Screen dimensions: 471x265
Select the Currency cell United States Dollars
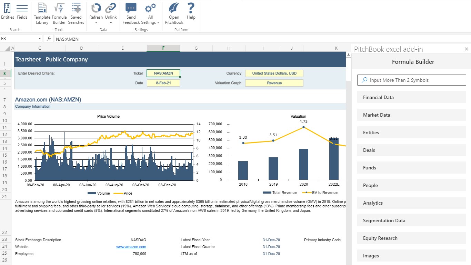point(274,73)
